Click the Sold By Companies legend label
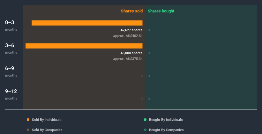The width and height of the screenshot is (262, 134). 47,130
